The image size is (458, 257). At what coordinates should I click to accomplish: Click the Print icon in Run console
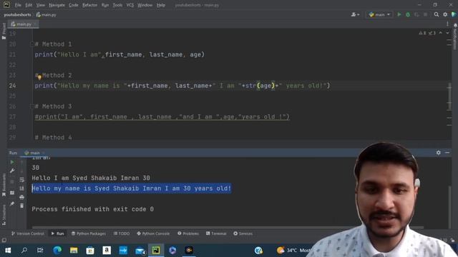pos(22,197)
